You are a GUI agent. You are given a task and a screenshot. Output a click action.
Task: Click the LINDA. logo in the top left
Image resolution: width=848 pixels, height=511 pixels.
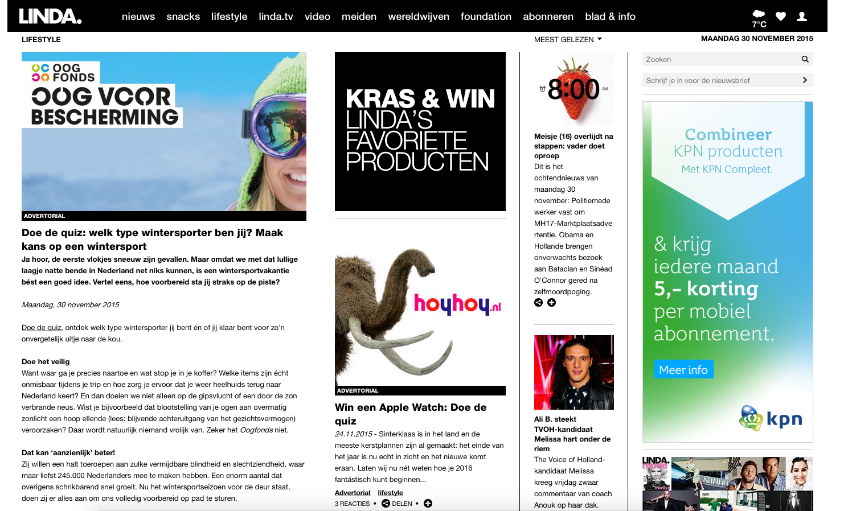tap(51, 16)
